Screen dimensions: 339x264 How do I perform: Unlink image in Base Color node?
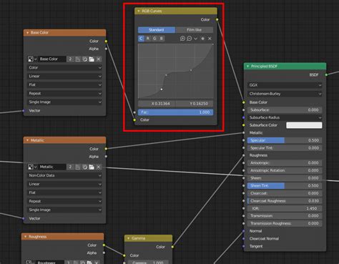pyautogui.click(x=99, y=59)
